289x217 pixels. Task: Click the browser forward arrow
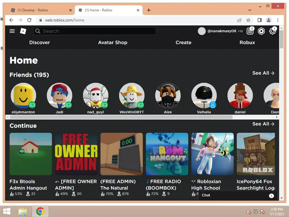click(20, 20)
